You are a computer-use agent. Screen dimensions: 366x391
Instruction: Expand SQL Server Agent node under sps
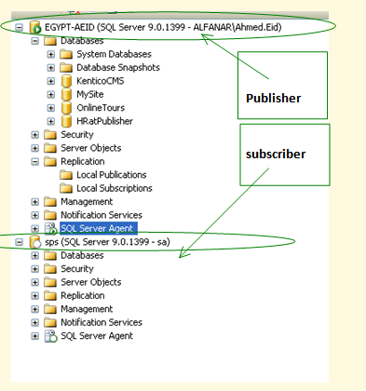point(35,336)
